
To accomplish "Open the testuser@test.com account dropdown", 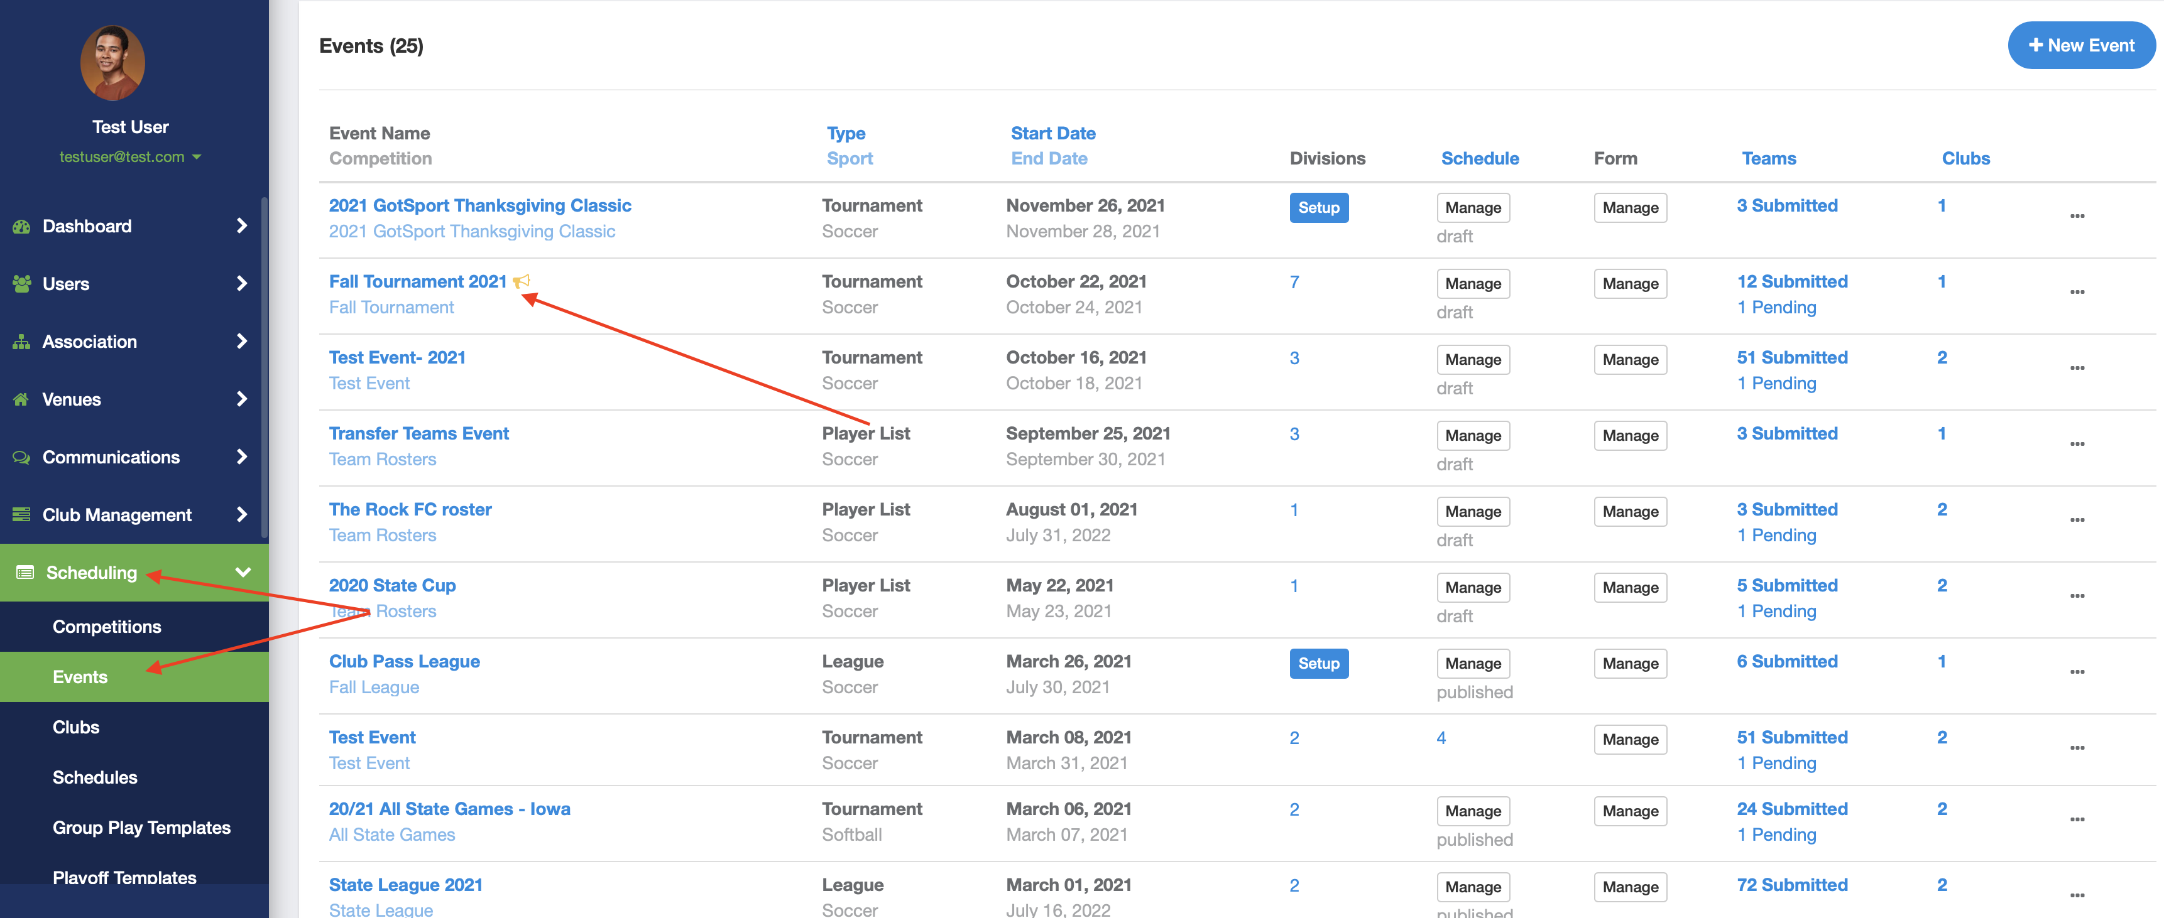I will [x=130, y=157].
